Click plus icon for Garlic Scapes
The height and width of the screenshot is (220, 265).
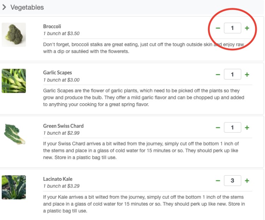(x=247, y=74)
